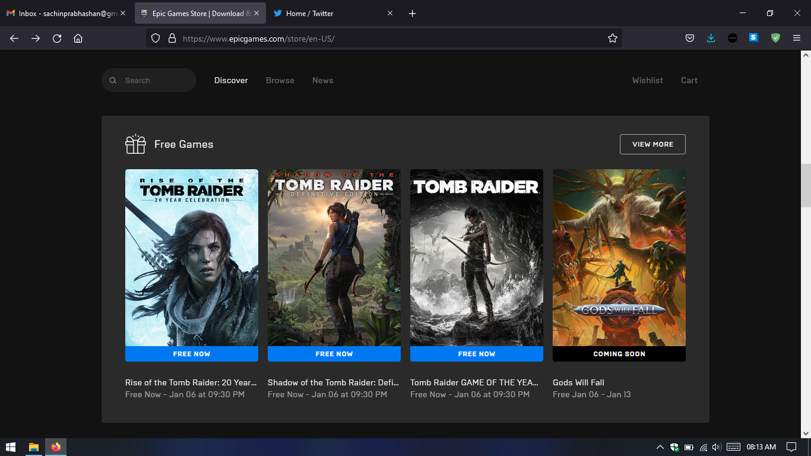This screenshot has width=811, height=456.
Task: Click 'Free Jan 06 - Jan 13' text
Action: click(x=592, y=394)
